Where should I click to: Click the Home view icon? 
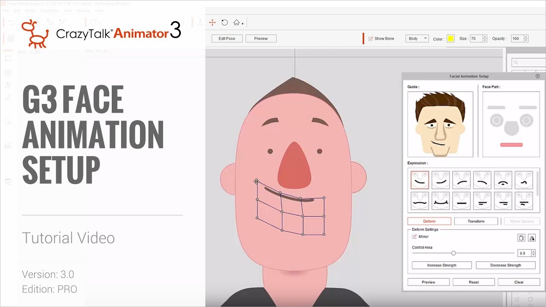click(x=236, y=23)
